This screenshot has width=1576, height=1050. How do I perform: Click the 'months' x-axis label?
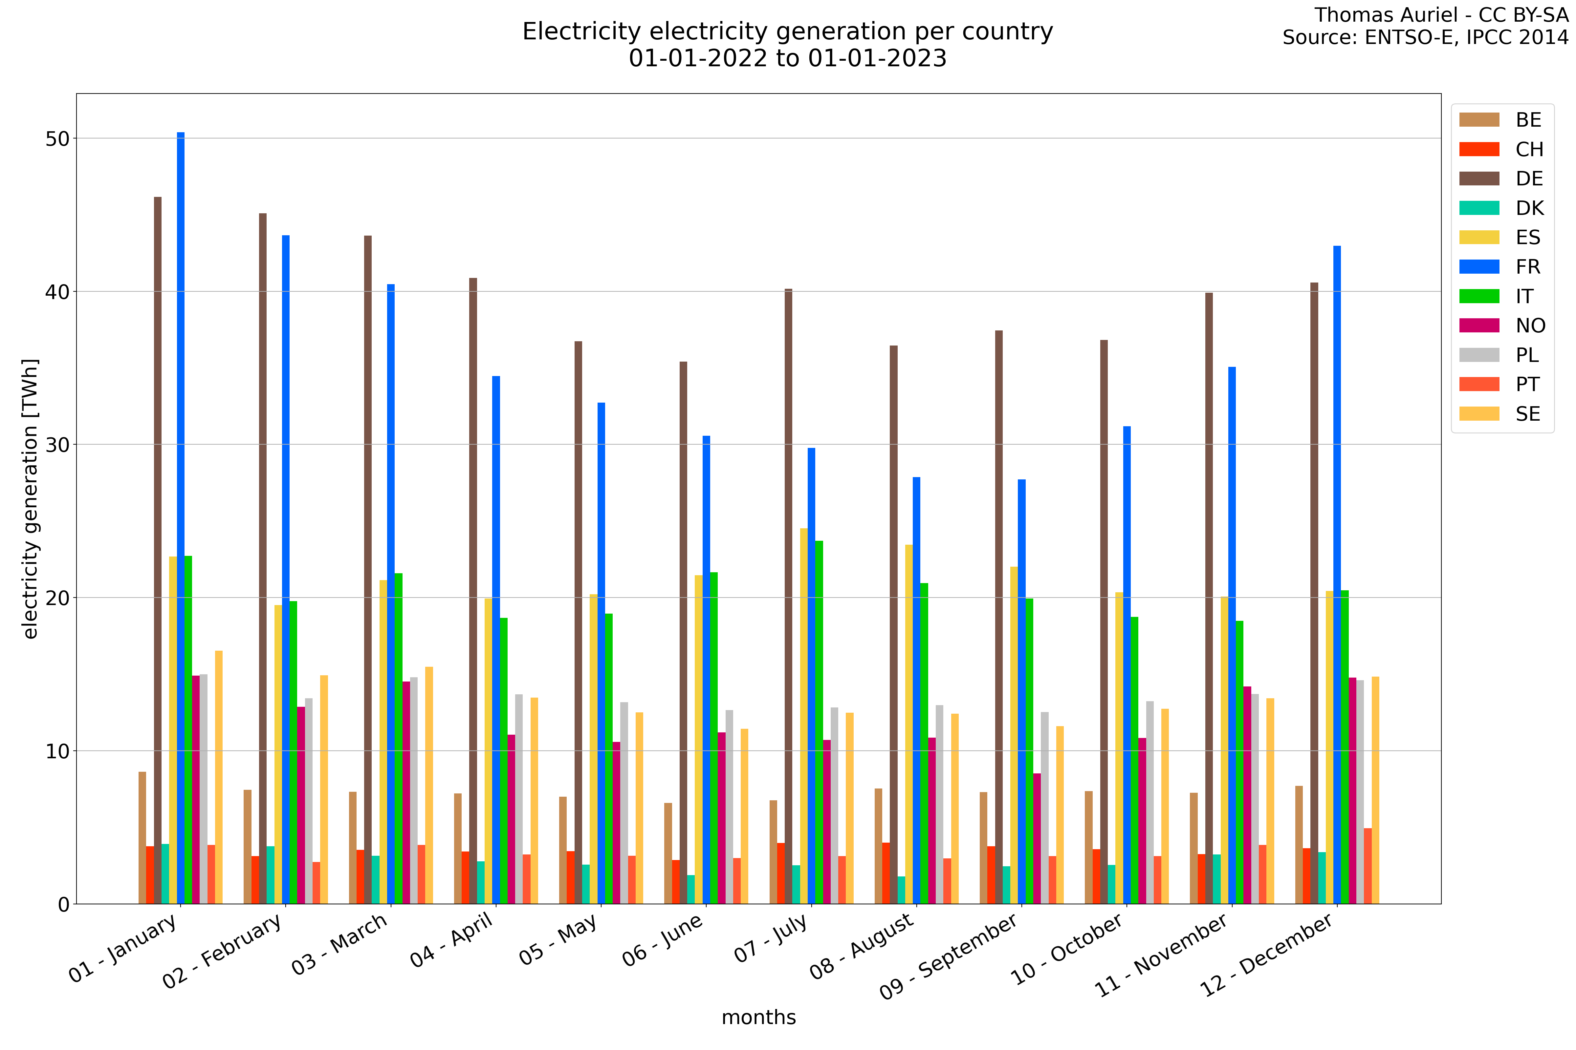pyautogui.click(x=758, y=1017)
